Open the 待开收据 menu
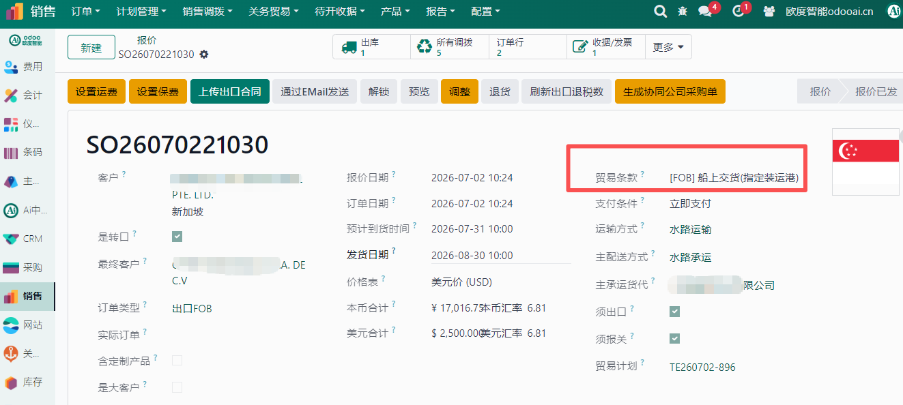This screenshot has width=903, height=405. pos(340,12)
